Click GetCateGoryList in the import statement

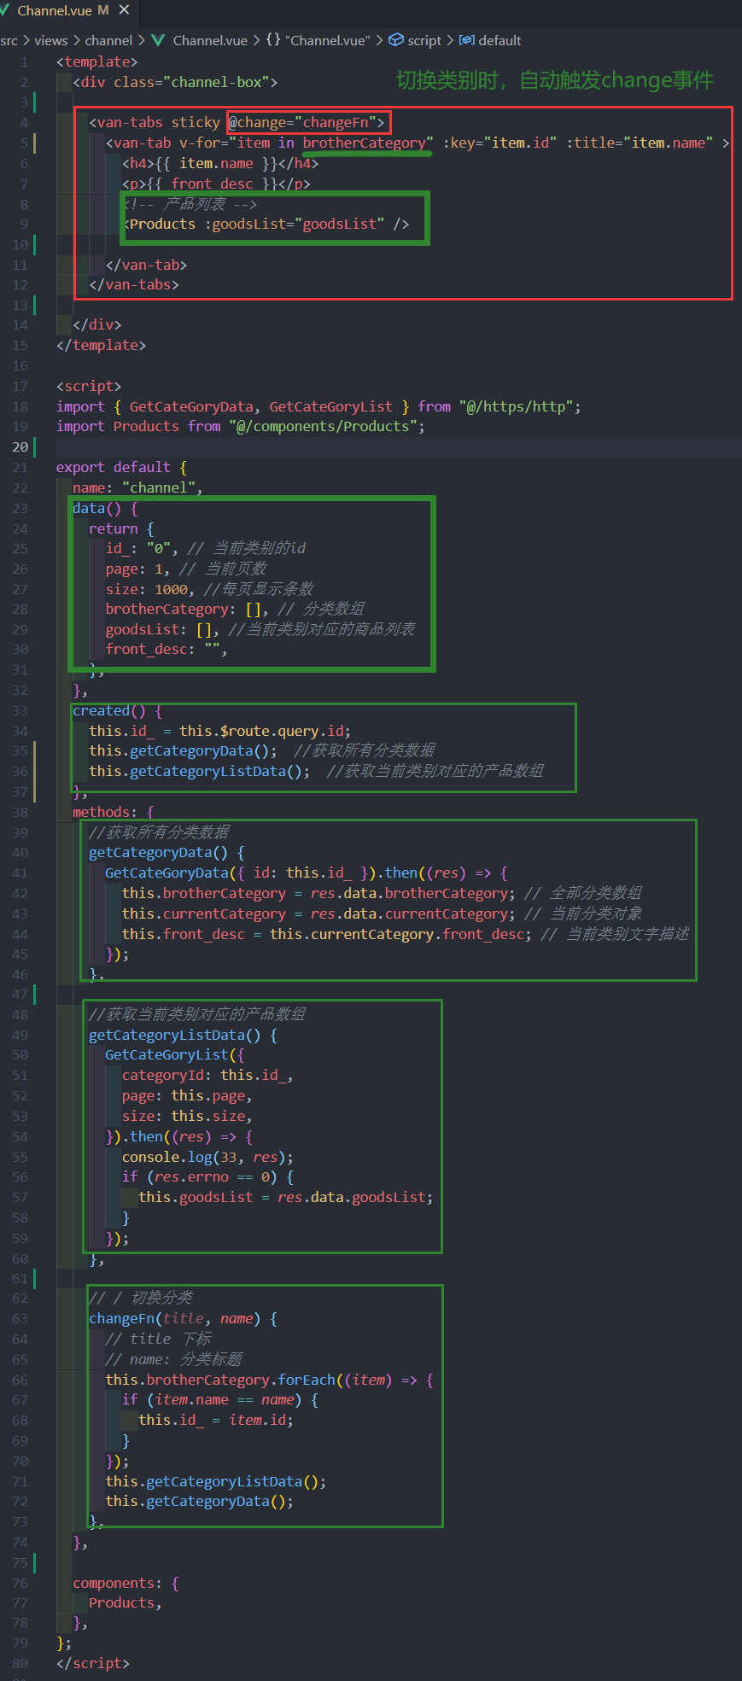[x=331, y=406]
